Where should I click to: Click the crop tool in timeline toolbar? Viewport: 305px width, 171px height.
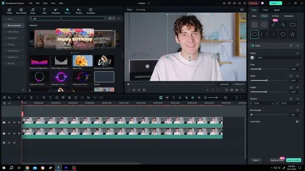[44, 97]
